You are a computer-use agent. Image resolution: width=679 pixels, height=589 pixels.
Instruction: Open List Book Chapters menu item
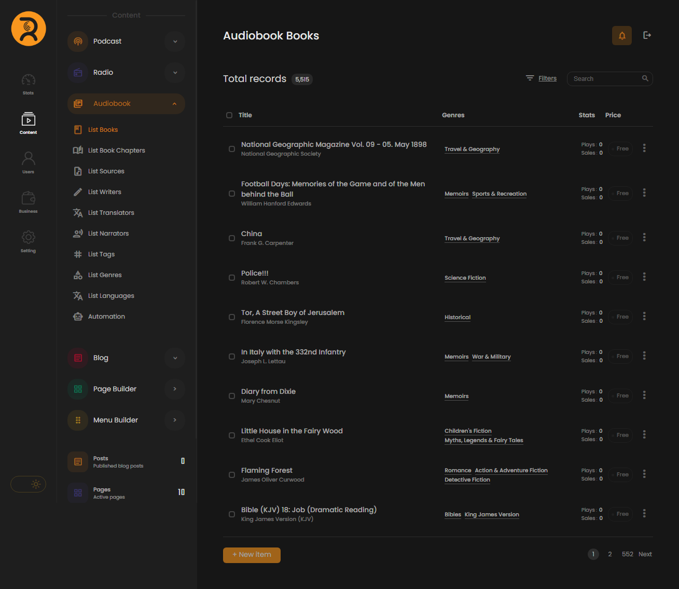pyautogui.click(x=116, y=150)
